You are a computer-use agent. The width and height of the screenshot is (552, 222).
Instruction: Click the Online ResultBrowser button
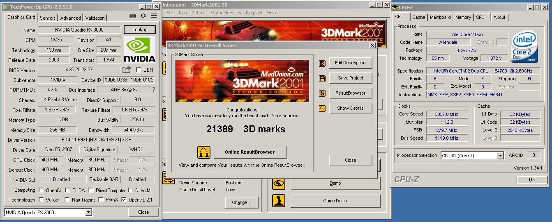250,152
